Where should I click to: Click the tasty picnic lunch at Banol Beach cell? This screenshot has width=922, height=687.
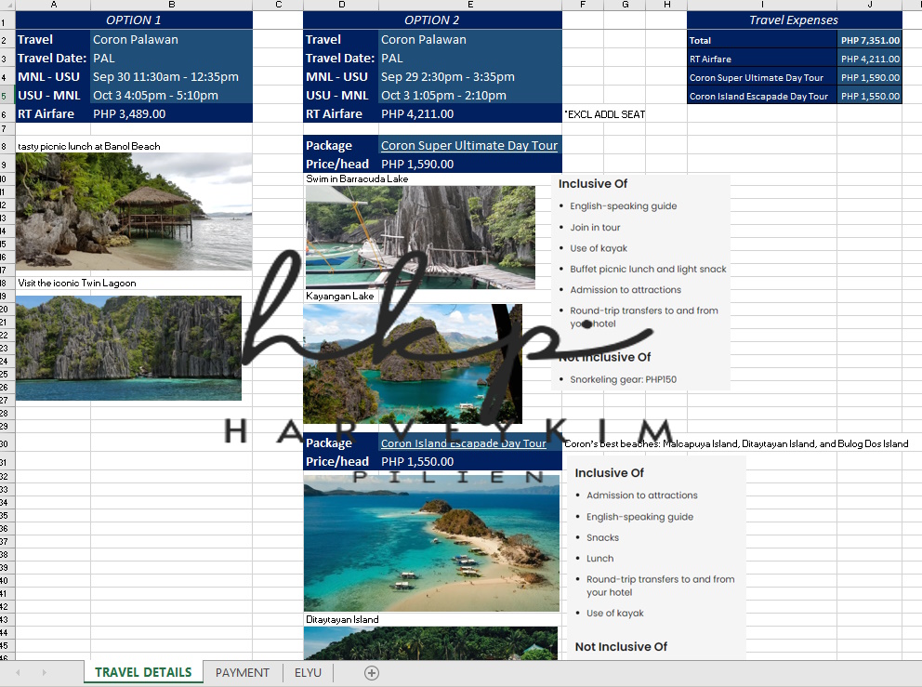(89, 147)
